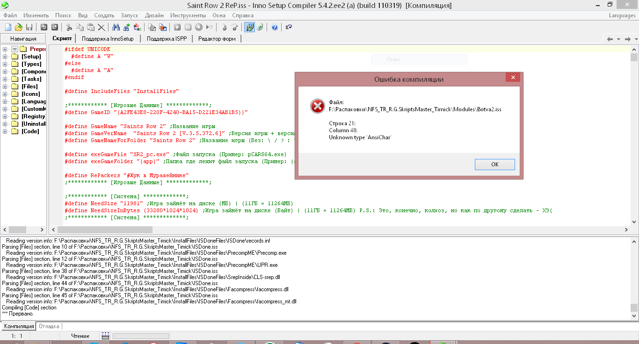639x344 pixels.
Task: Expand the [Languages] section node
Action: [5, 101]
